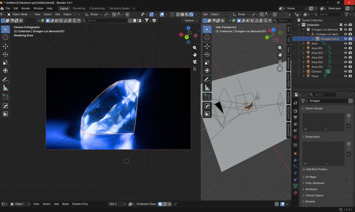Open the Render menu

point(26,8)
